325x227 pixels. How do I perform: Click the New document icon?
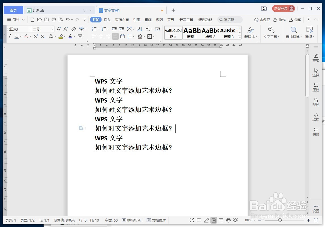pos(32,20)
